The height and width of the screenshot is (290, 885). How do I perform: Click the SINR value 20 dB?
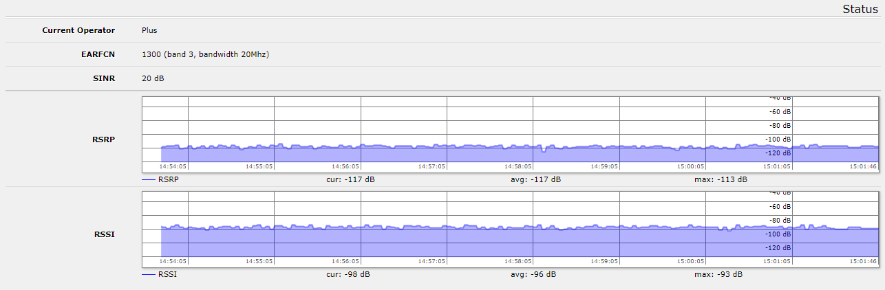[x=153, y=78]
